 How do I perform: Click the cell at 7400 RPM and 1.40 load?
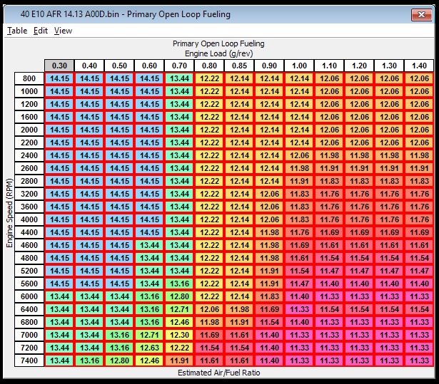coord(420,360)
